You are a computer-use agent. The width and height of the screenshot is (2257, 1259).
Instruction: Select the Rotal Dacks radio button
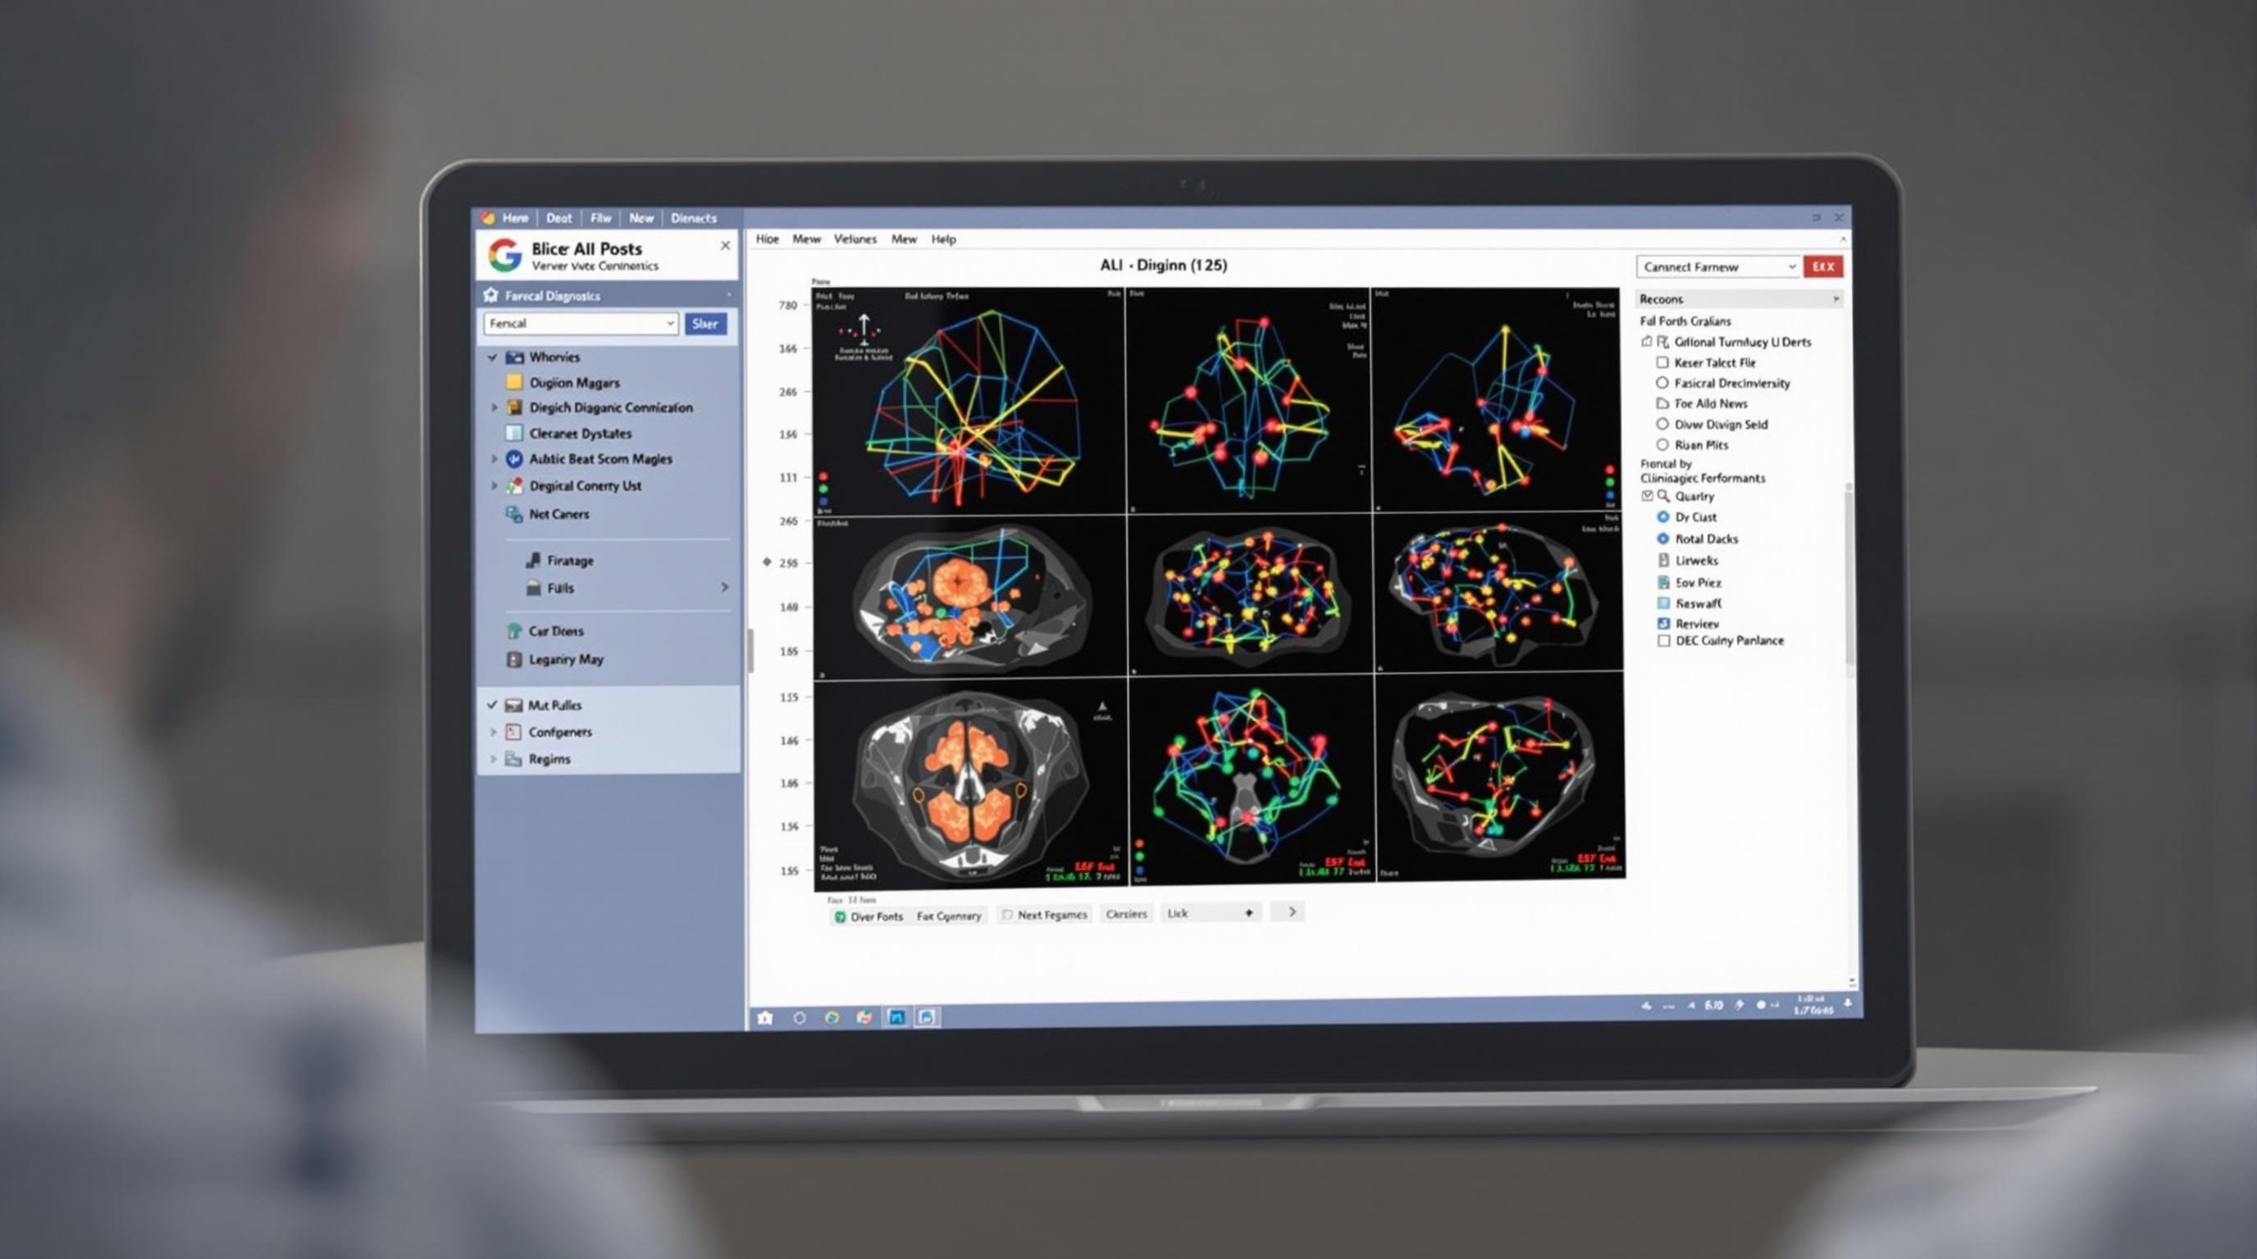1663,539
